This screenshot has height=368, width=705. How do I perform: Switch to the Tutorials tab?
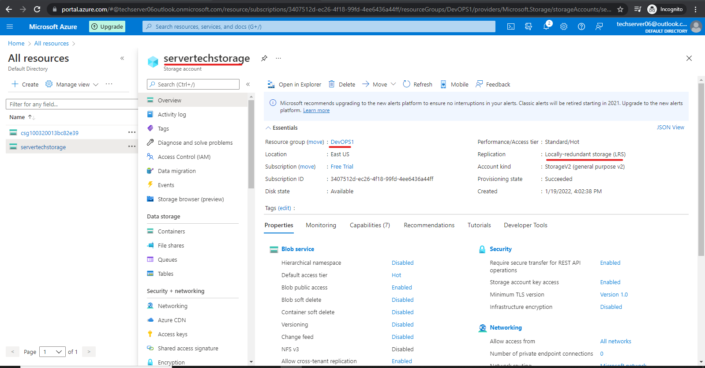[x=479, y=225]
